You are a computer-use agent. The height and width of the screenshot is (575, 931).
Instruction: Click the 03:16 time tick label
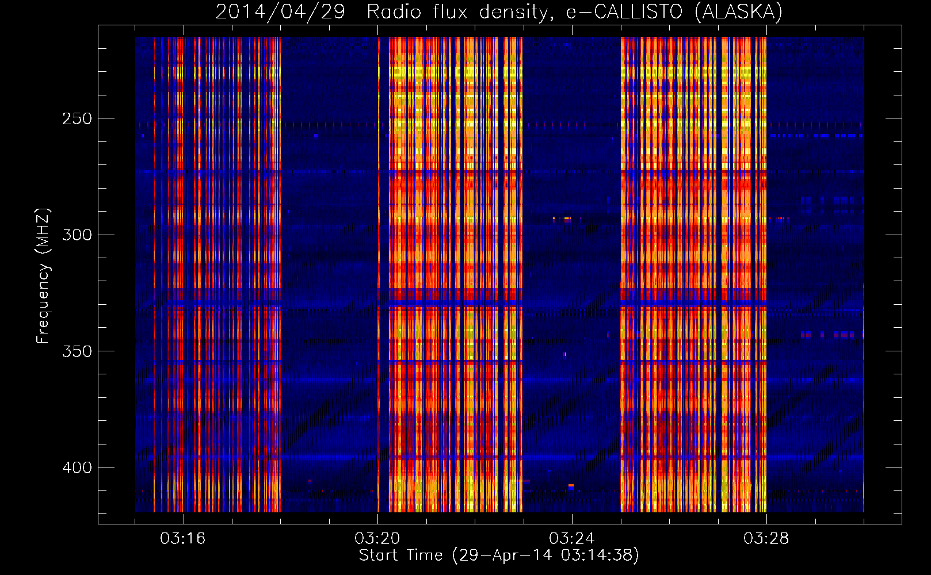(183, 539)
